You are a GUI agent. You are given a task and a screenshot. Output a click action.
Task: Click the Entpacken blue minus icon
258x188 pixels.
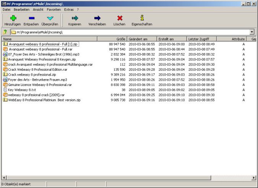click(31, 18)
